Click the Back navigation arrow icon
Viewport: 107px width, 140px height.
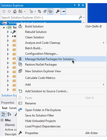click(4, 11)
